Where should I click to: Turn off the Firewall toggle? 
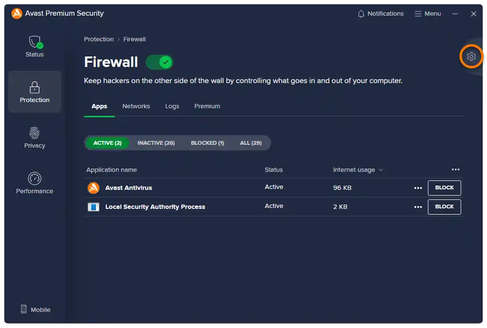tap(159, 62)
